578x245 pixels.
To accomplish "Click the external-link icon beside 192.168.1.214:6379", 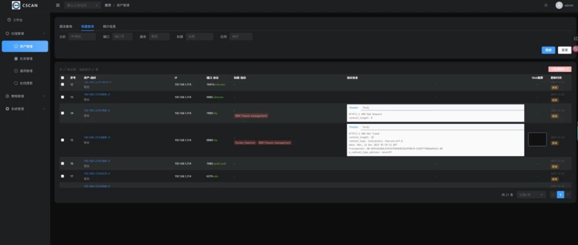I will [x=109, y=173].
